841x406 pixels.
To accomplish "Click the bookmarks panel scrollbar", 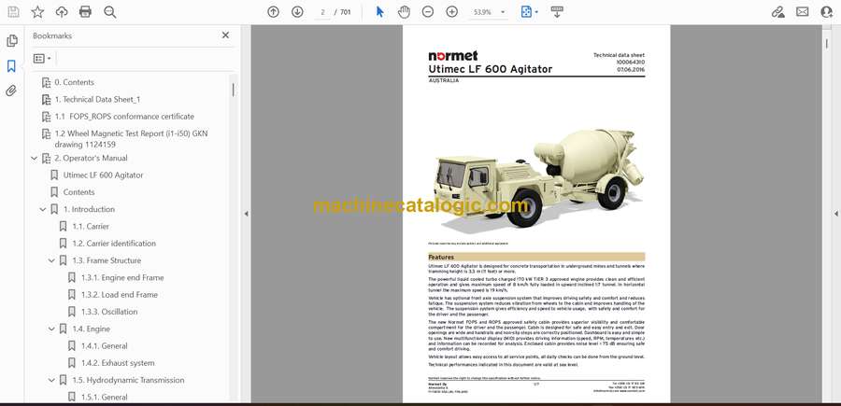I will [x=233, y=90].
